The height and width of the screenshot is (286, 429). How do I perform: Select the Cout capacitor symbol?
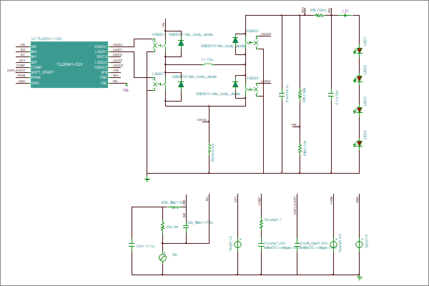tap(282, 94)
